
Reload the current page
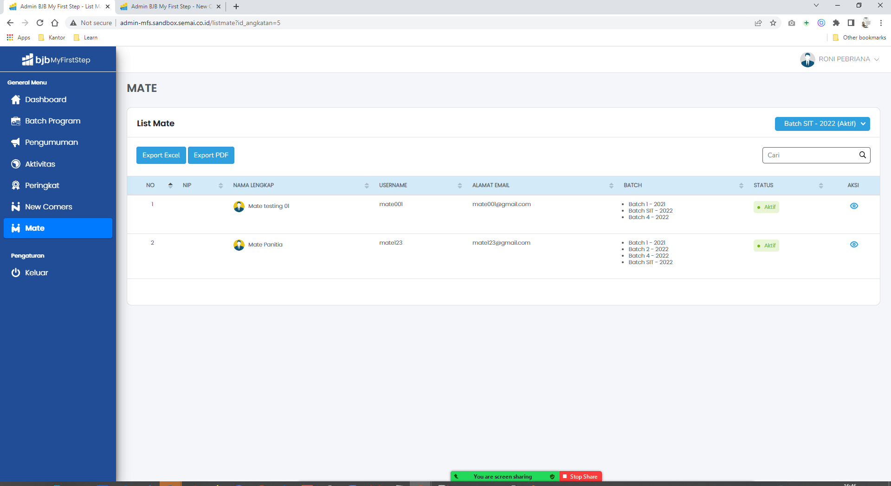click(x=40, y=23)
